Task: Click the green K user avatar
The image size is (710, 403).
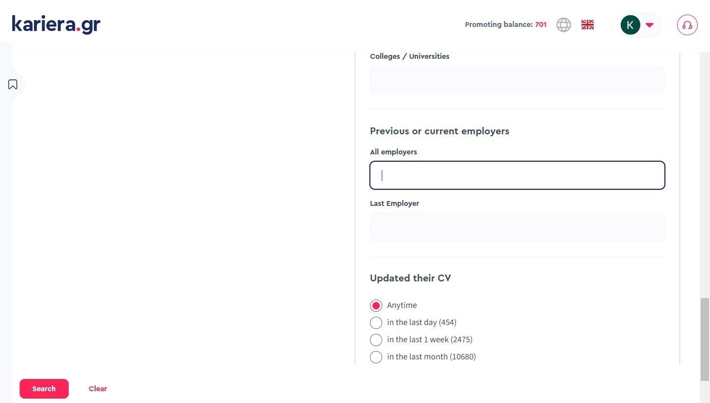Action: click(630, 25)
